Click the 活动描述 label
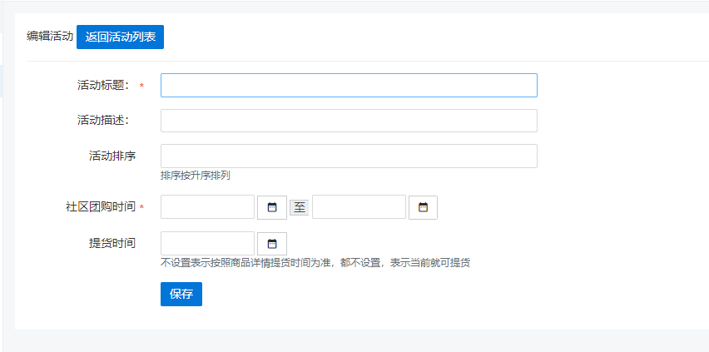This screenshot has height=352, width=709. (103, 121)
